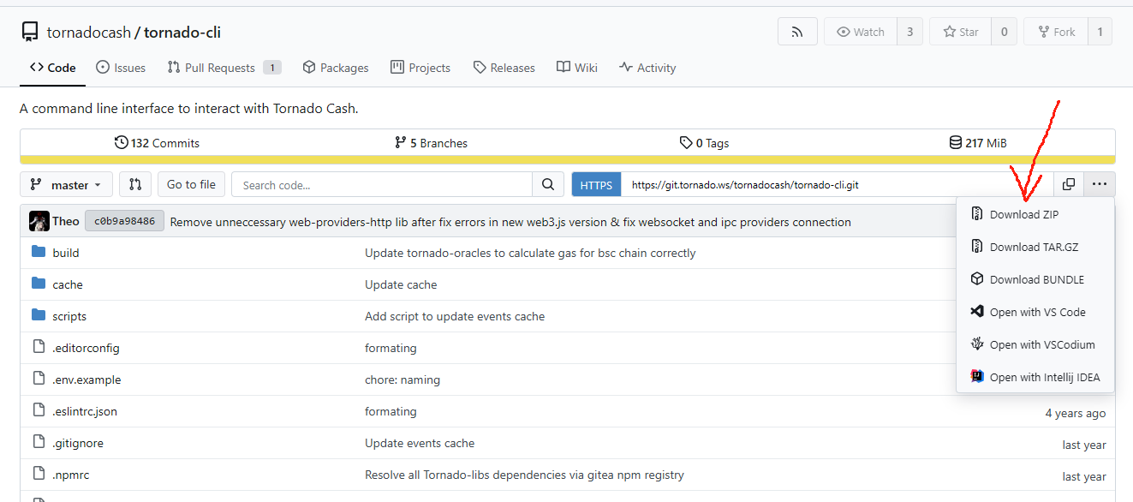This screenshot has height=502, width=1133.
Task: Choose Open with VS Code
Action: point(1035,312)
